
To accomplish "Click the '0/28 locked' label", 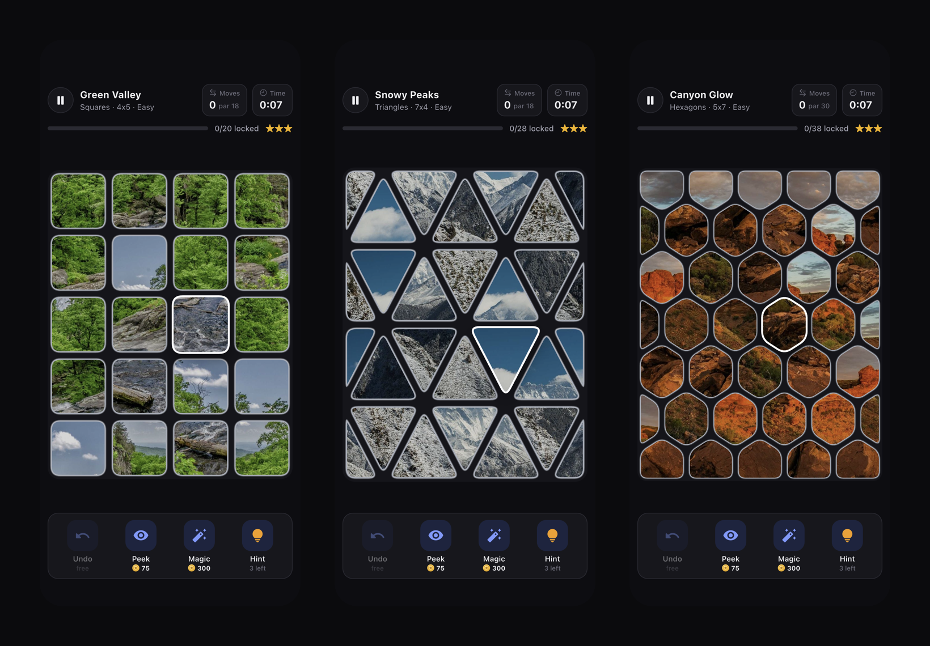I will pyautogui.click(x=531, y=129).
